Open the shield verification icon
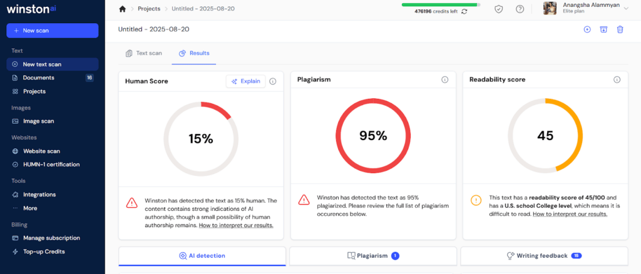Image resolution: width=641 pixels, height=274 pixels. (499, 9)
